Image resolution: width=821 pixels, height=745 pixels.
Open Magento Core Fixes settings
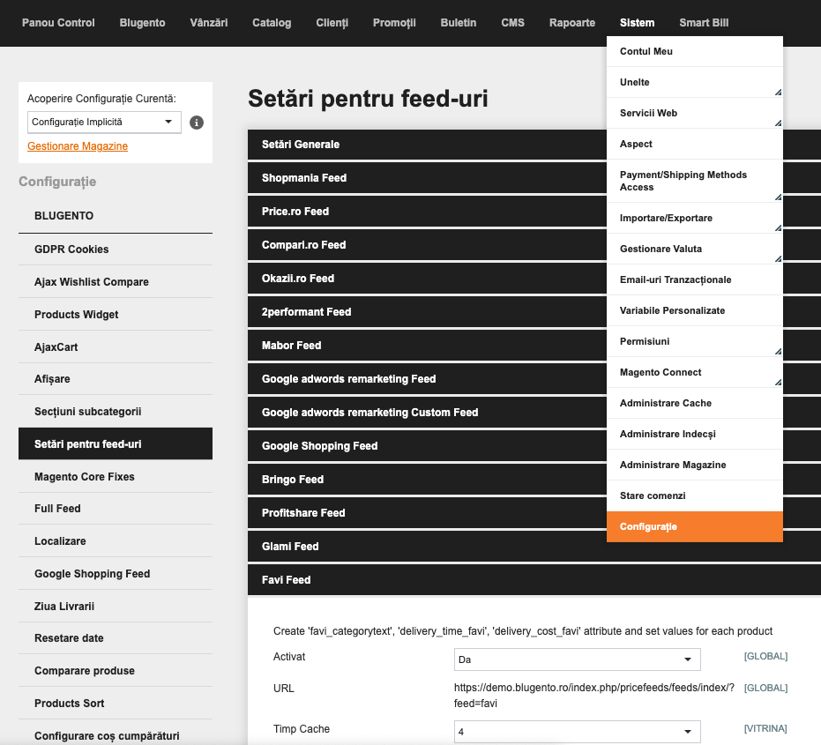[x=116, y=476]
